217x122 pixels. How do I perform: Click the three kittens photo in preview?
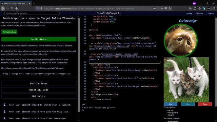coord(186,80)
